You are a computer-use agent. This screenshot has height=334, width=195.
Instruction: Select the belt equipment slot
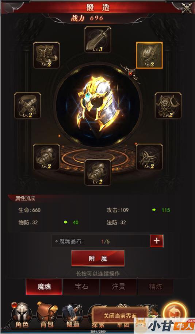[x=27, y=106]
